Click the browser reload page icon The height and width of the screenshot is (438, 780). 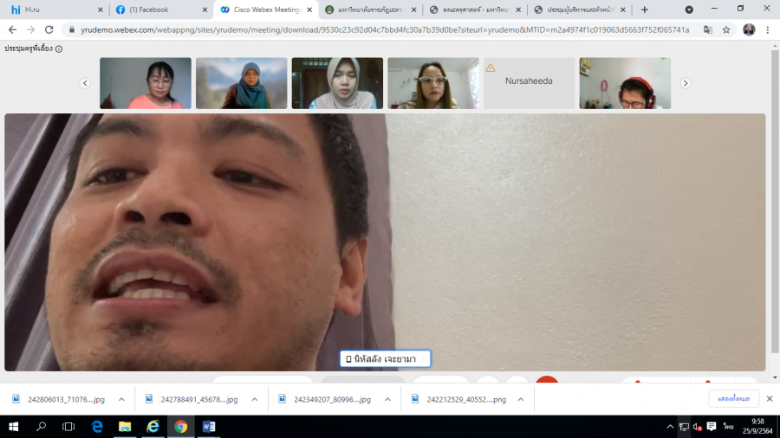49,29
